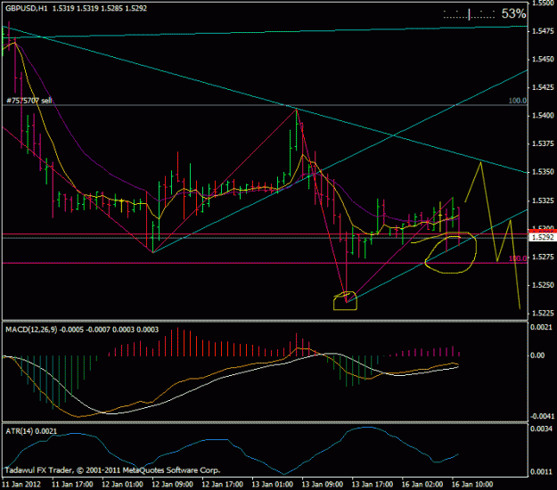Click the 13 Jan 17:00 time label
557x490 pixels.
373,485
